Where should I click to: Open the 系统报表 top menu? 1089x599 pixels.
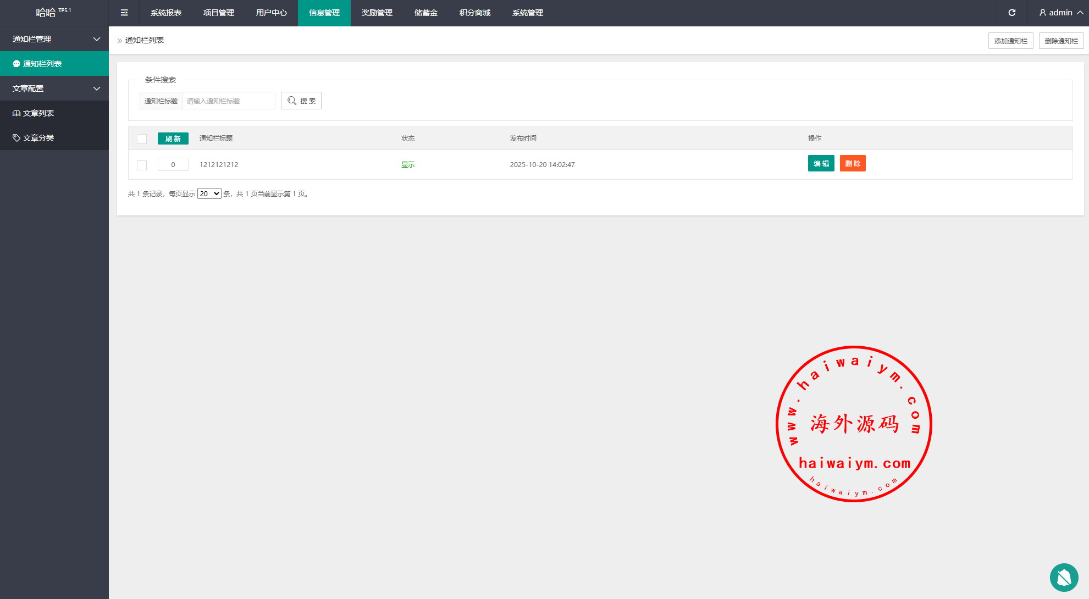166,13
